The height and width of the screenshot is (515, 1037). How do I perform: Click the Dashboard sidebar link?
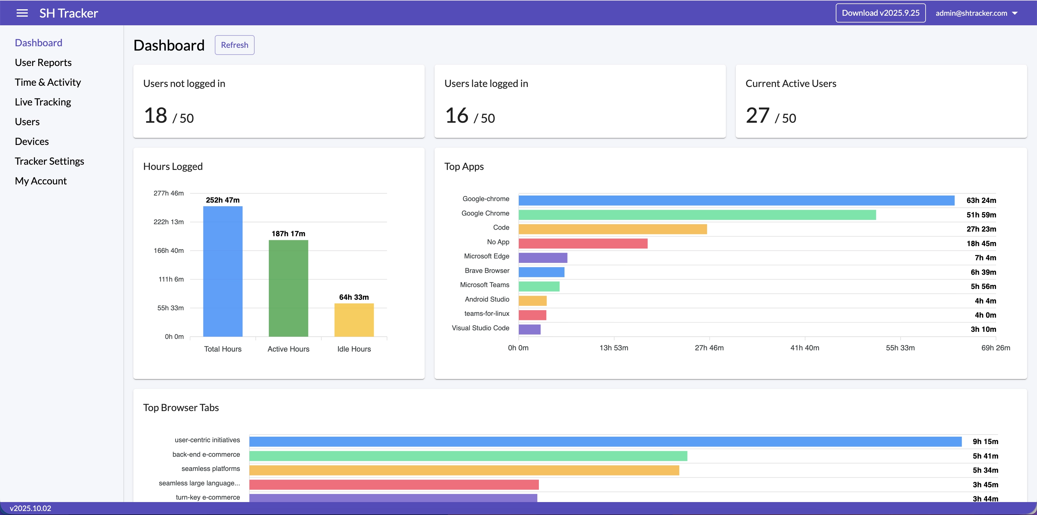[38, 43]
